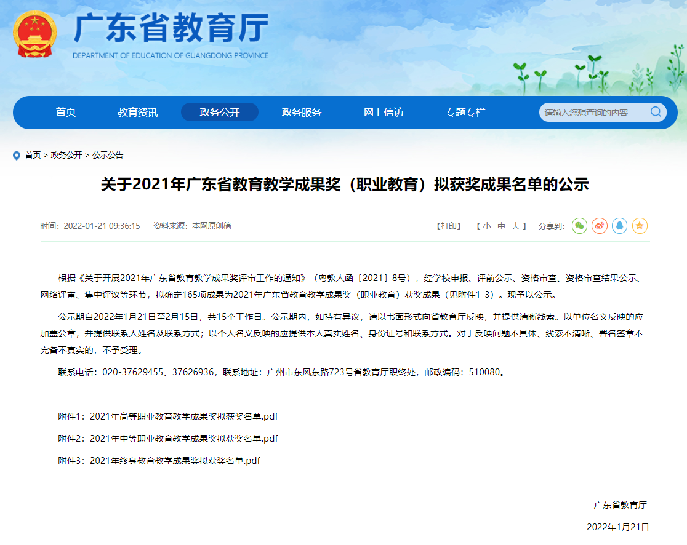Open the 教育资讯 navigation tab
This screenshot has height=545, width=687.
(137, 112)
